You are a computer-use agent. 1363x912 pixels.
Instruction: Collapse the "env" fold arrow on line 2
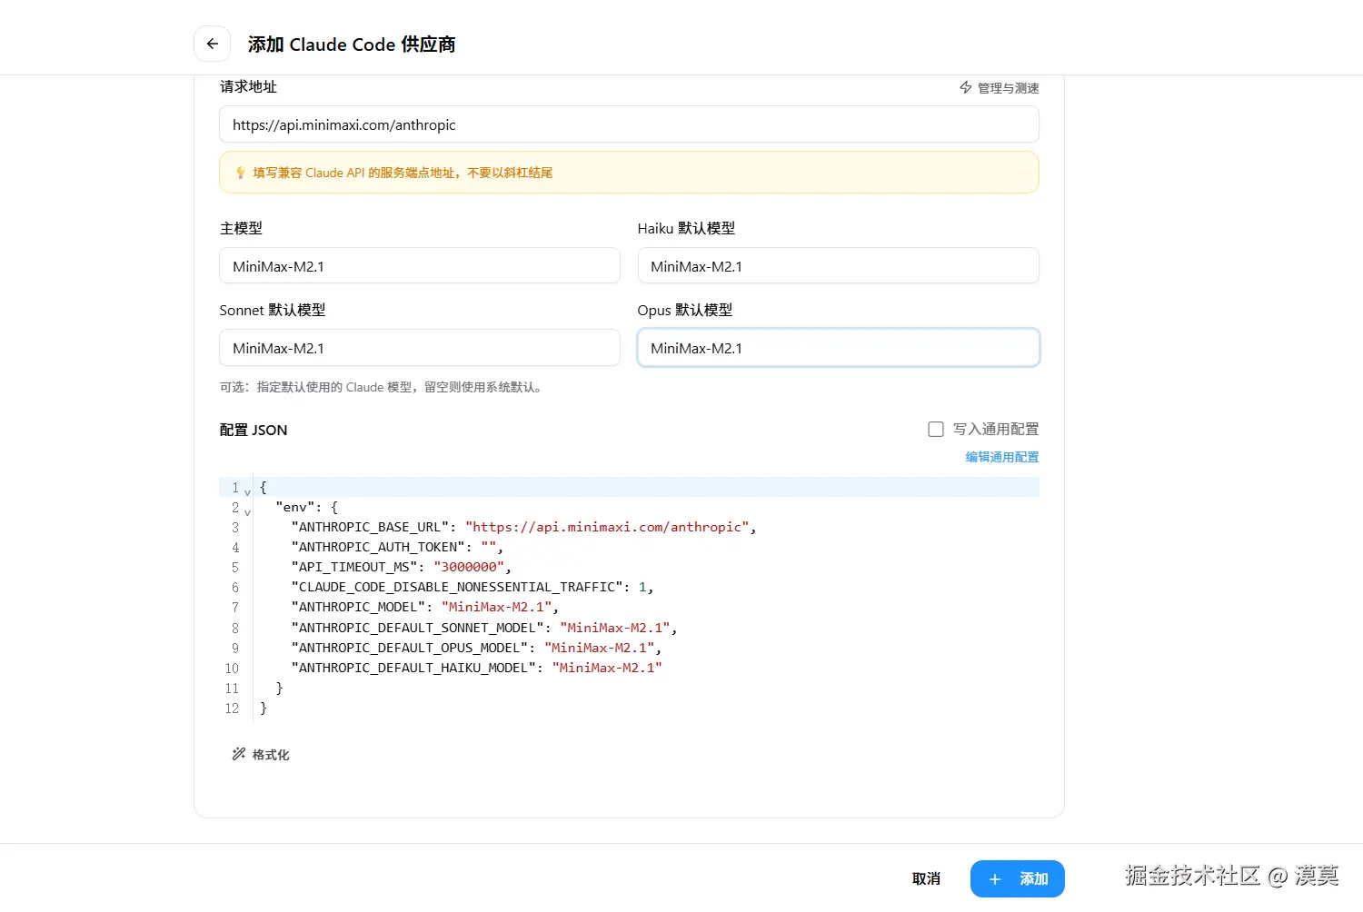tap(247, 511)
